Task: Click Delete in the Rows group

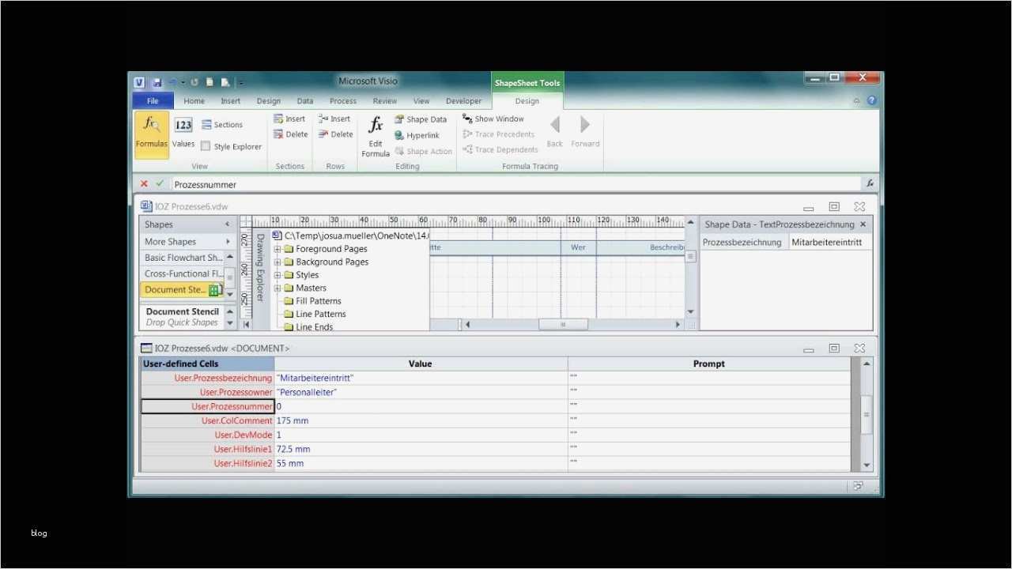Action: (335, 134)
